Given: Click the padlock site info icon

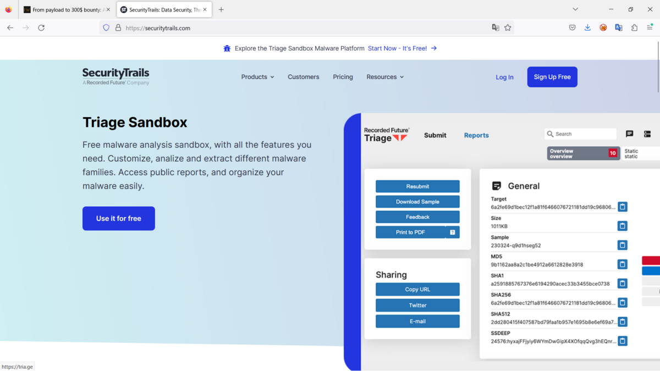Looking at the screenshot, I should pyautogui.click(x=118, y=27).
